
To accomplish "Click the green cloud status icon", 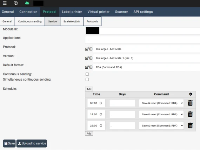I will [27, 3].
